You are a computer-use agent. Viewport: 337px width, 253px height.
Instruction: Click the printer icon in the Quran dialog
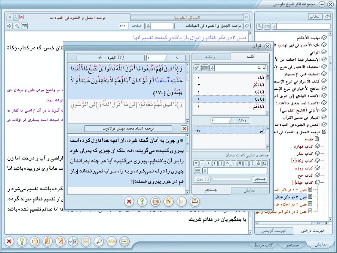pyautogui.click(x=155, y=202)
